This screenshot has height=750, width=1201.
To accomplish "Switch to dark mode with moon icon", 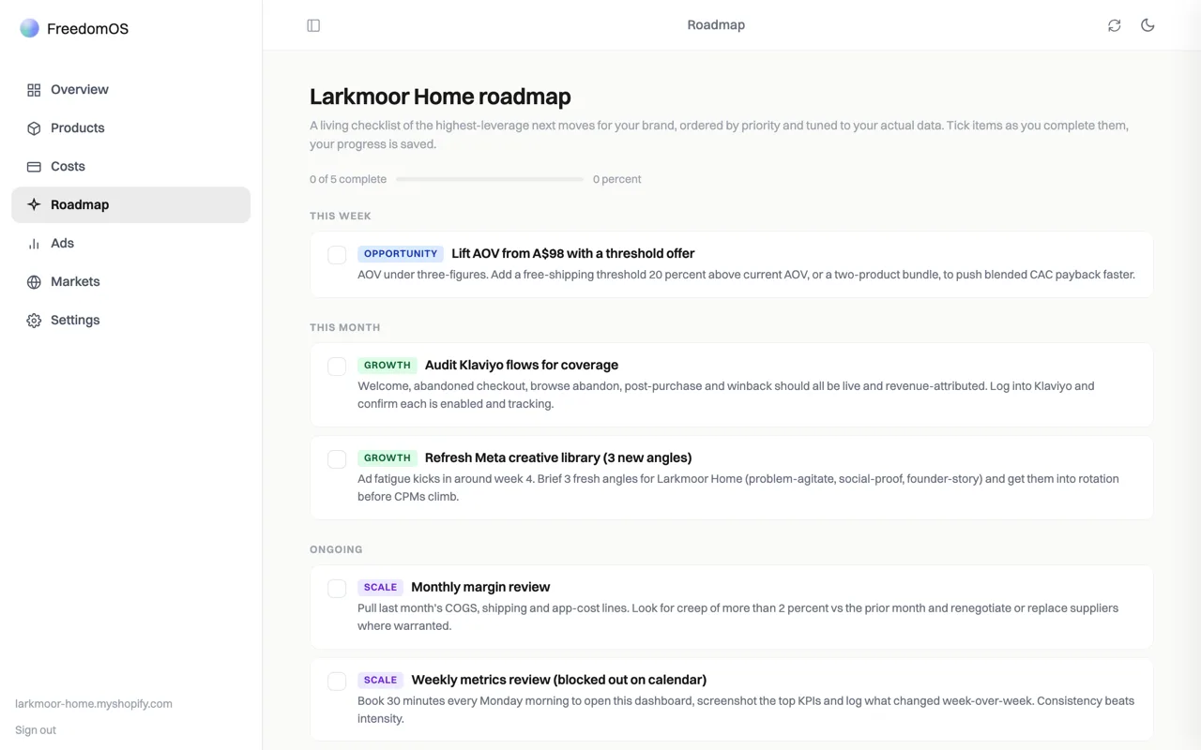I will [x=1148, y=25].
